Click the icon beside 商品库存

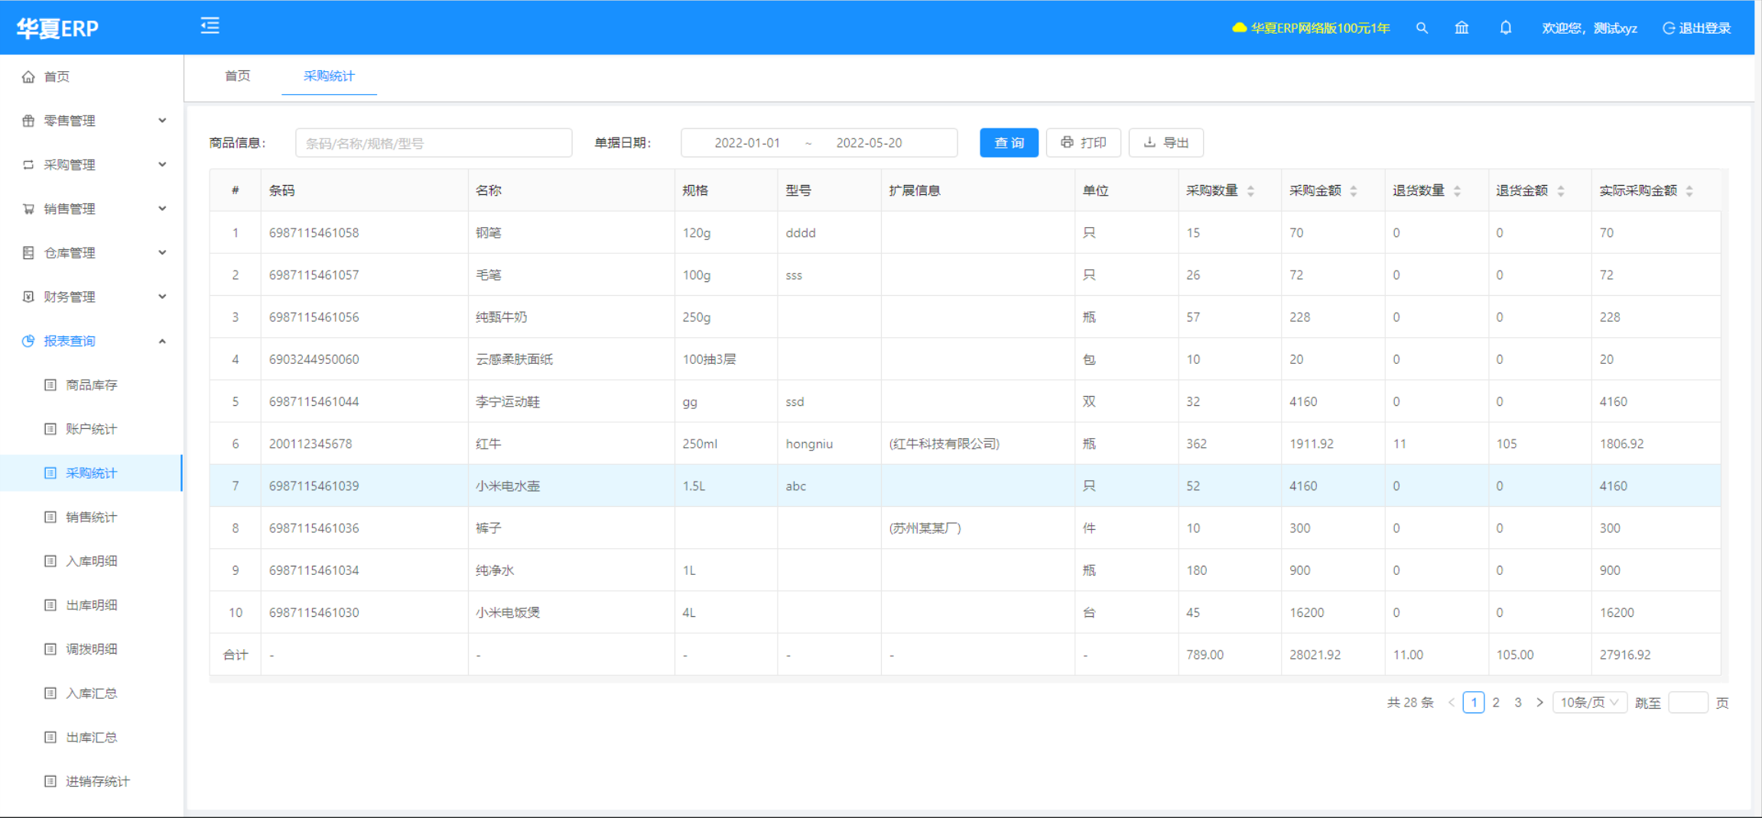click(50, 385)
